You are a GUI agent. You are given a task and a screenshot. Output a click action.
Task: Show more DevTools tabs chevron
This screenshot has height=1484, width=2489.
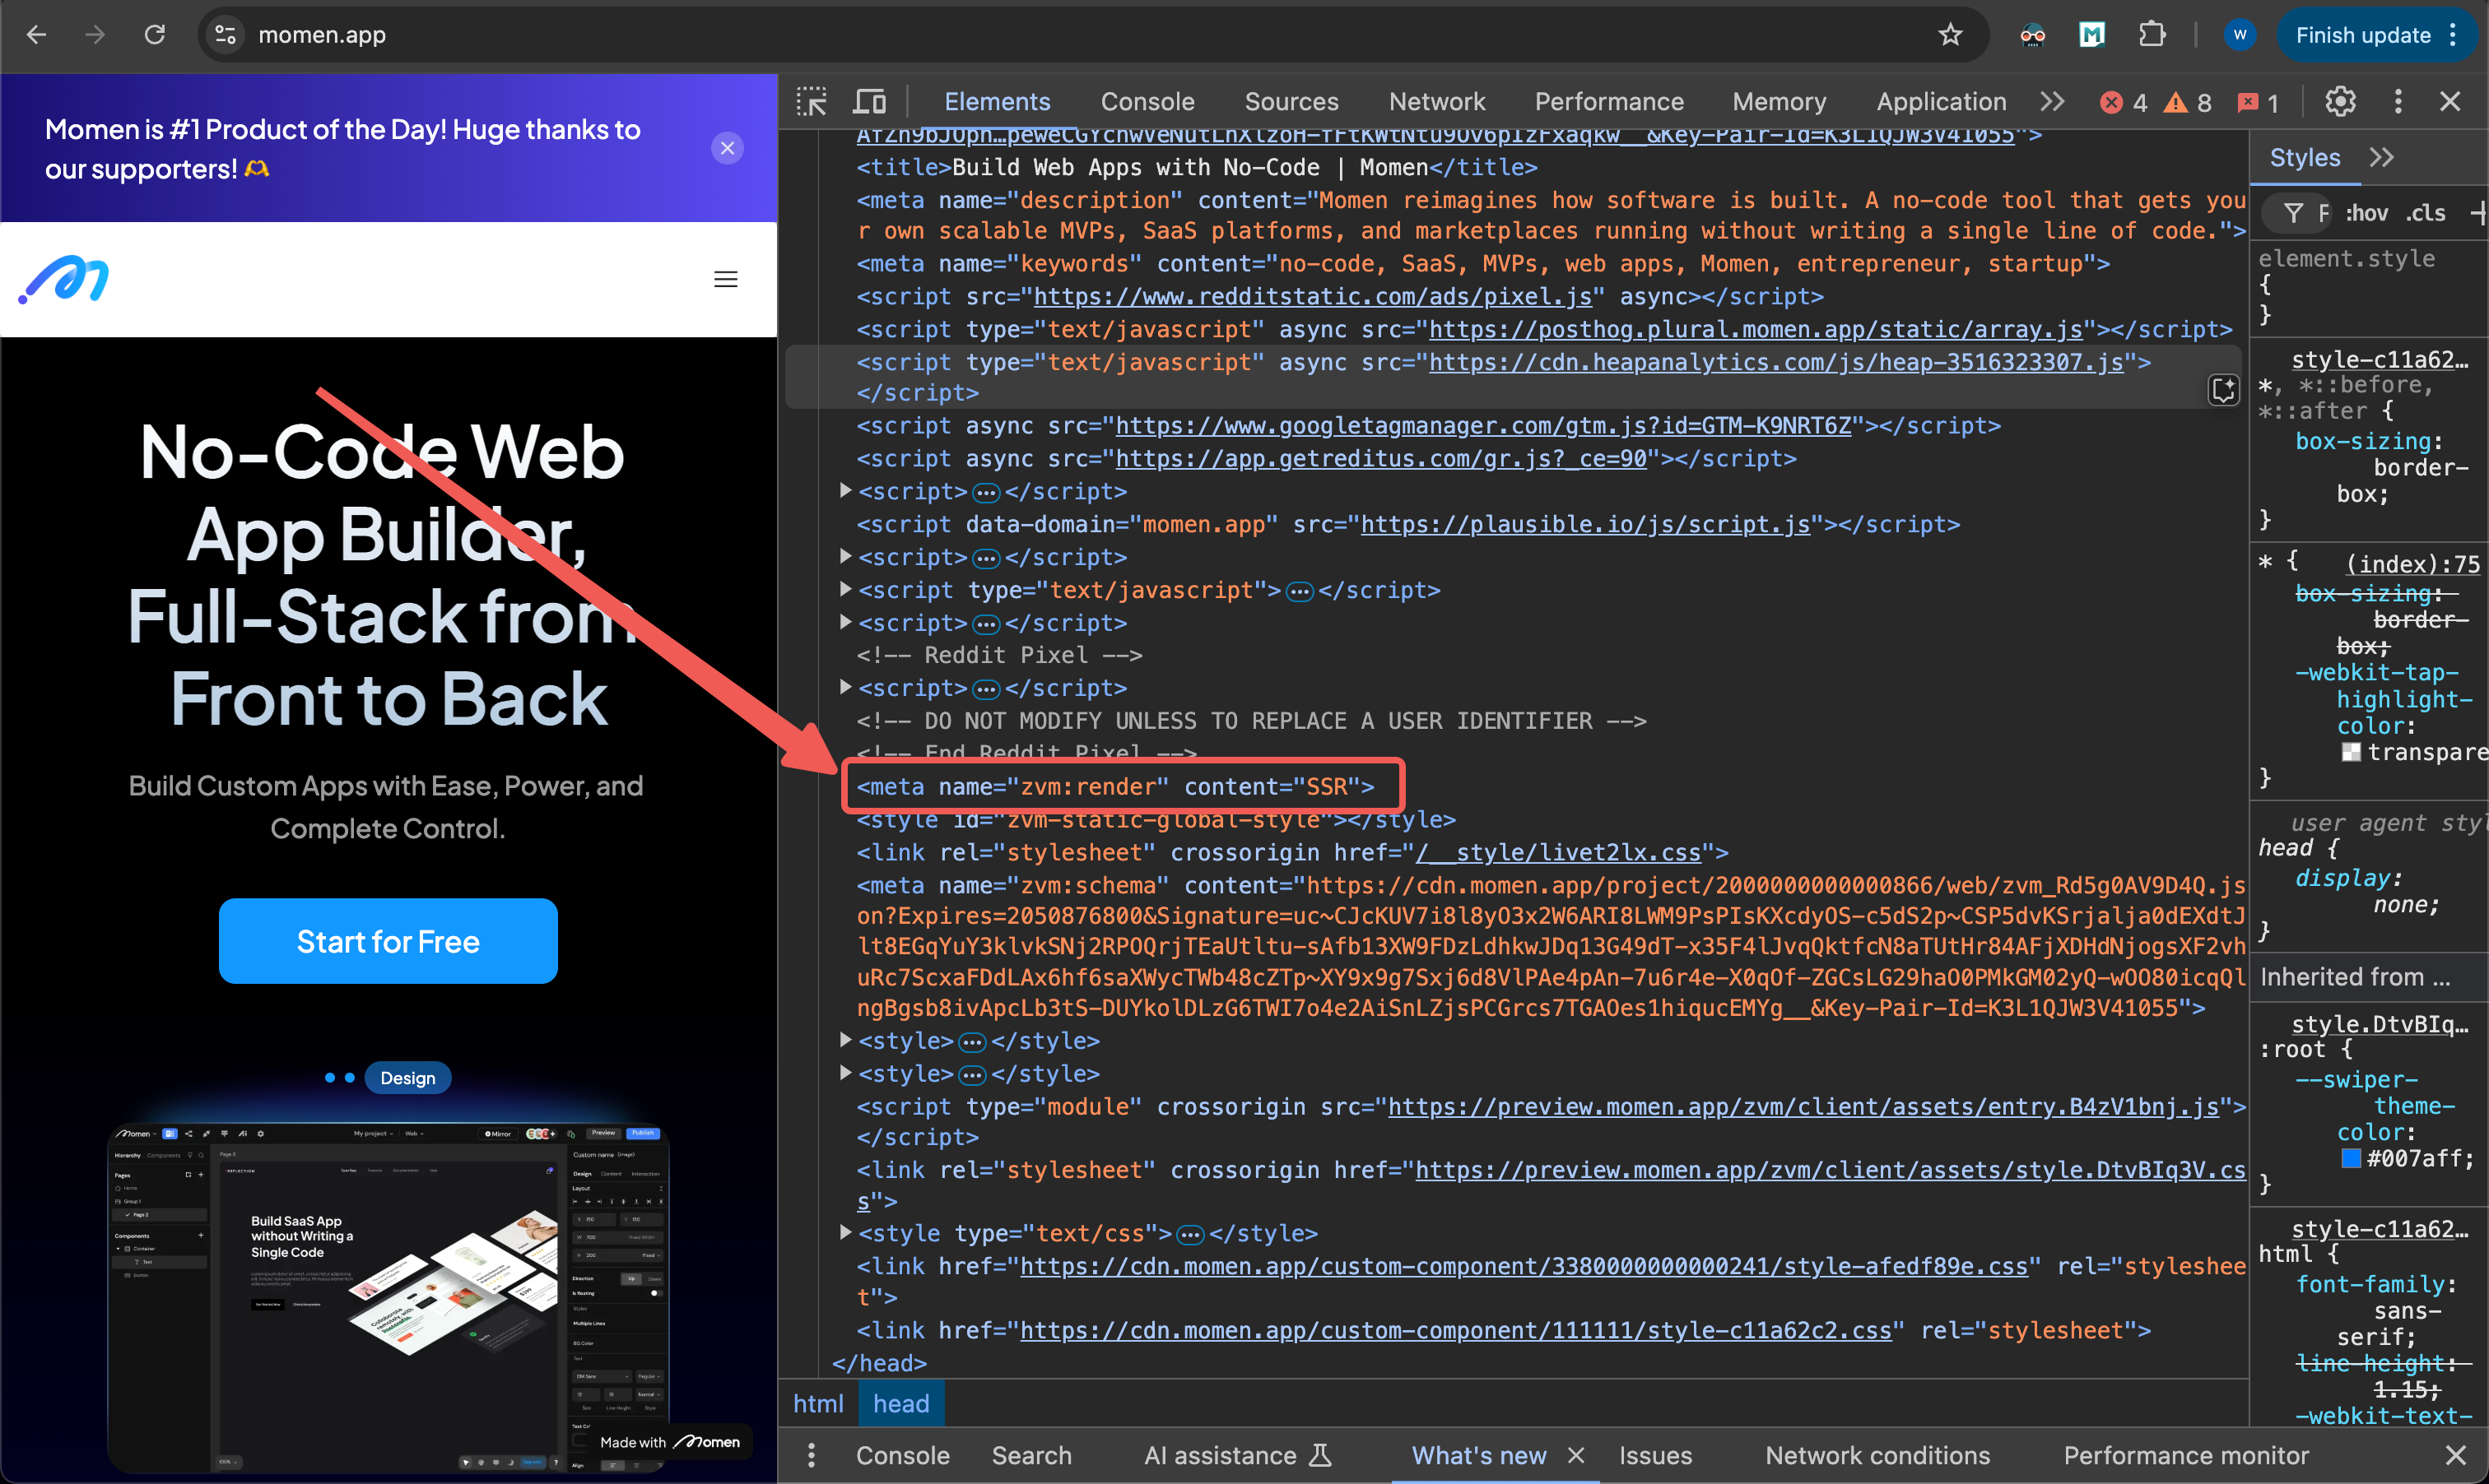tap(2053, 101)
